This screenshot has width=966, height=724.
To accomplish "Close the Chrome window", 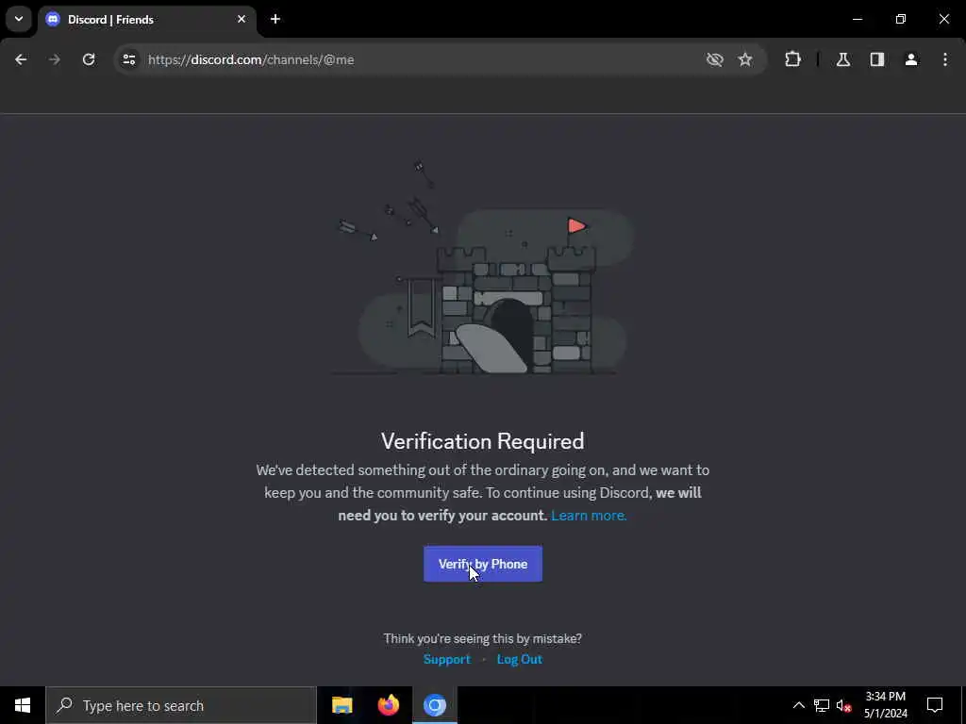I will click(943, 19).
